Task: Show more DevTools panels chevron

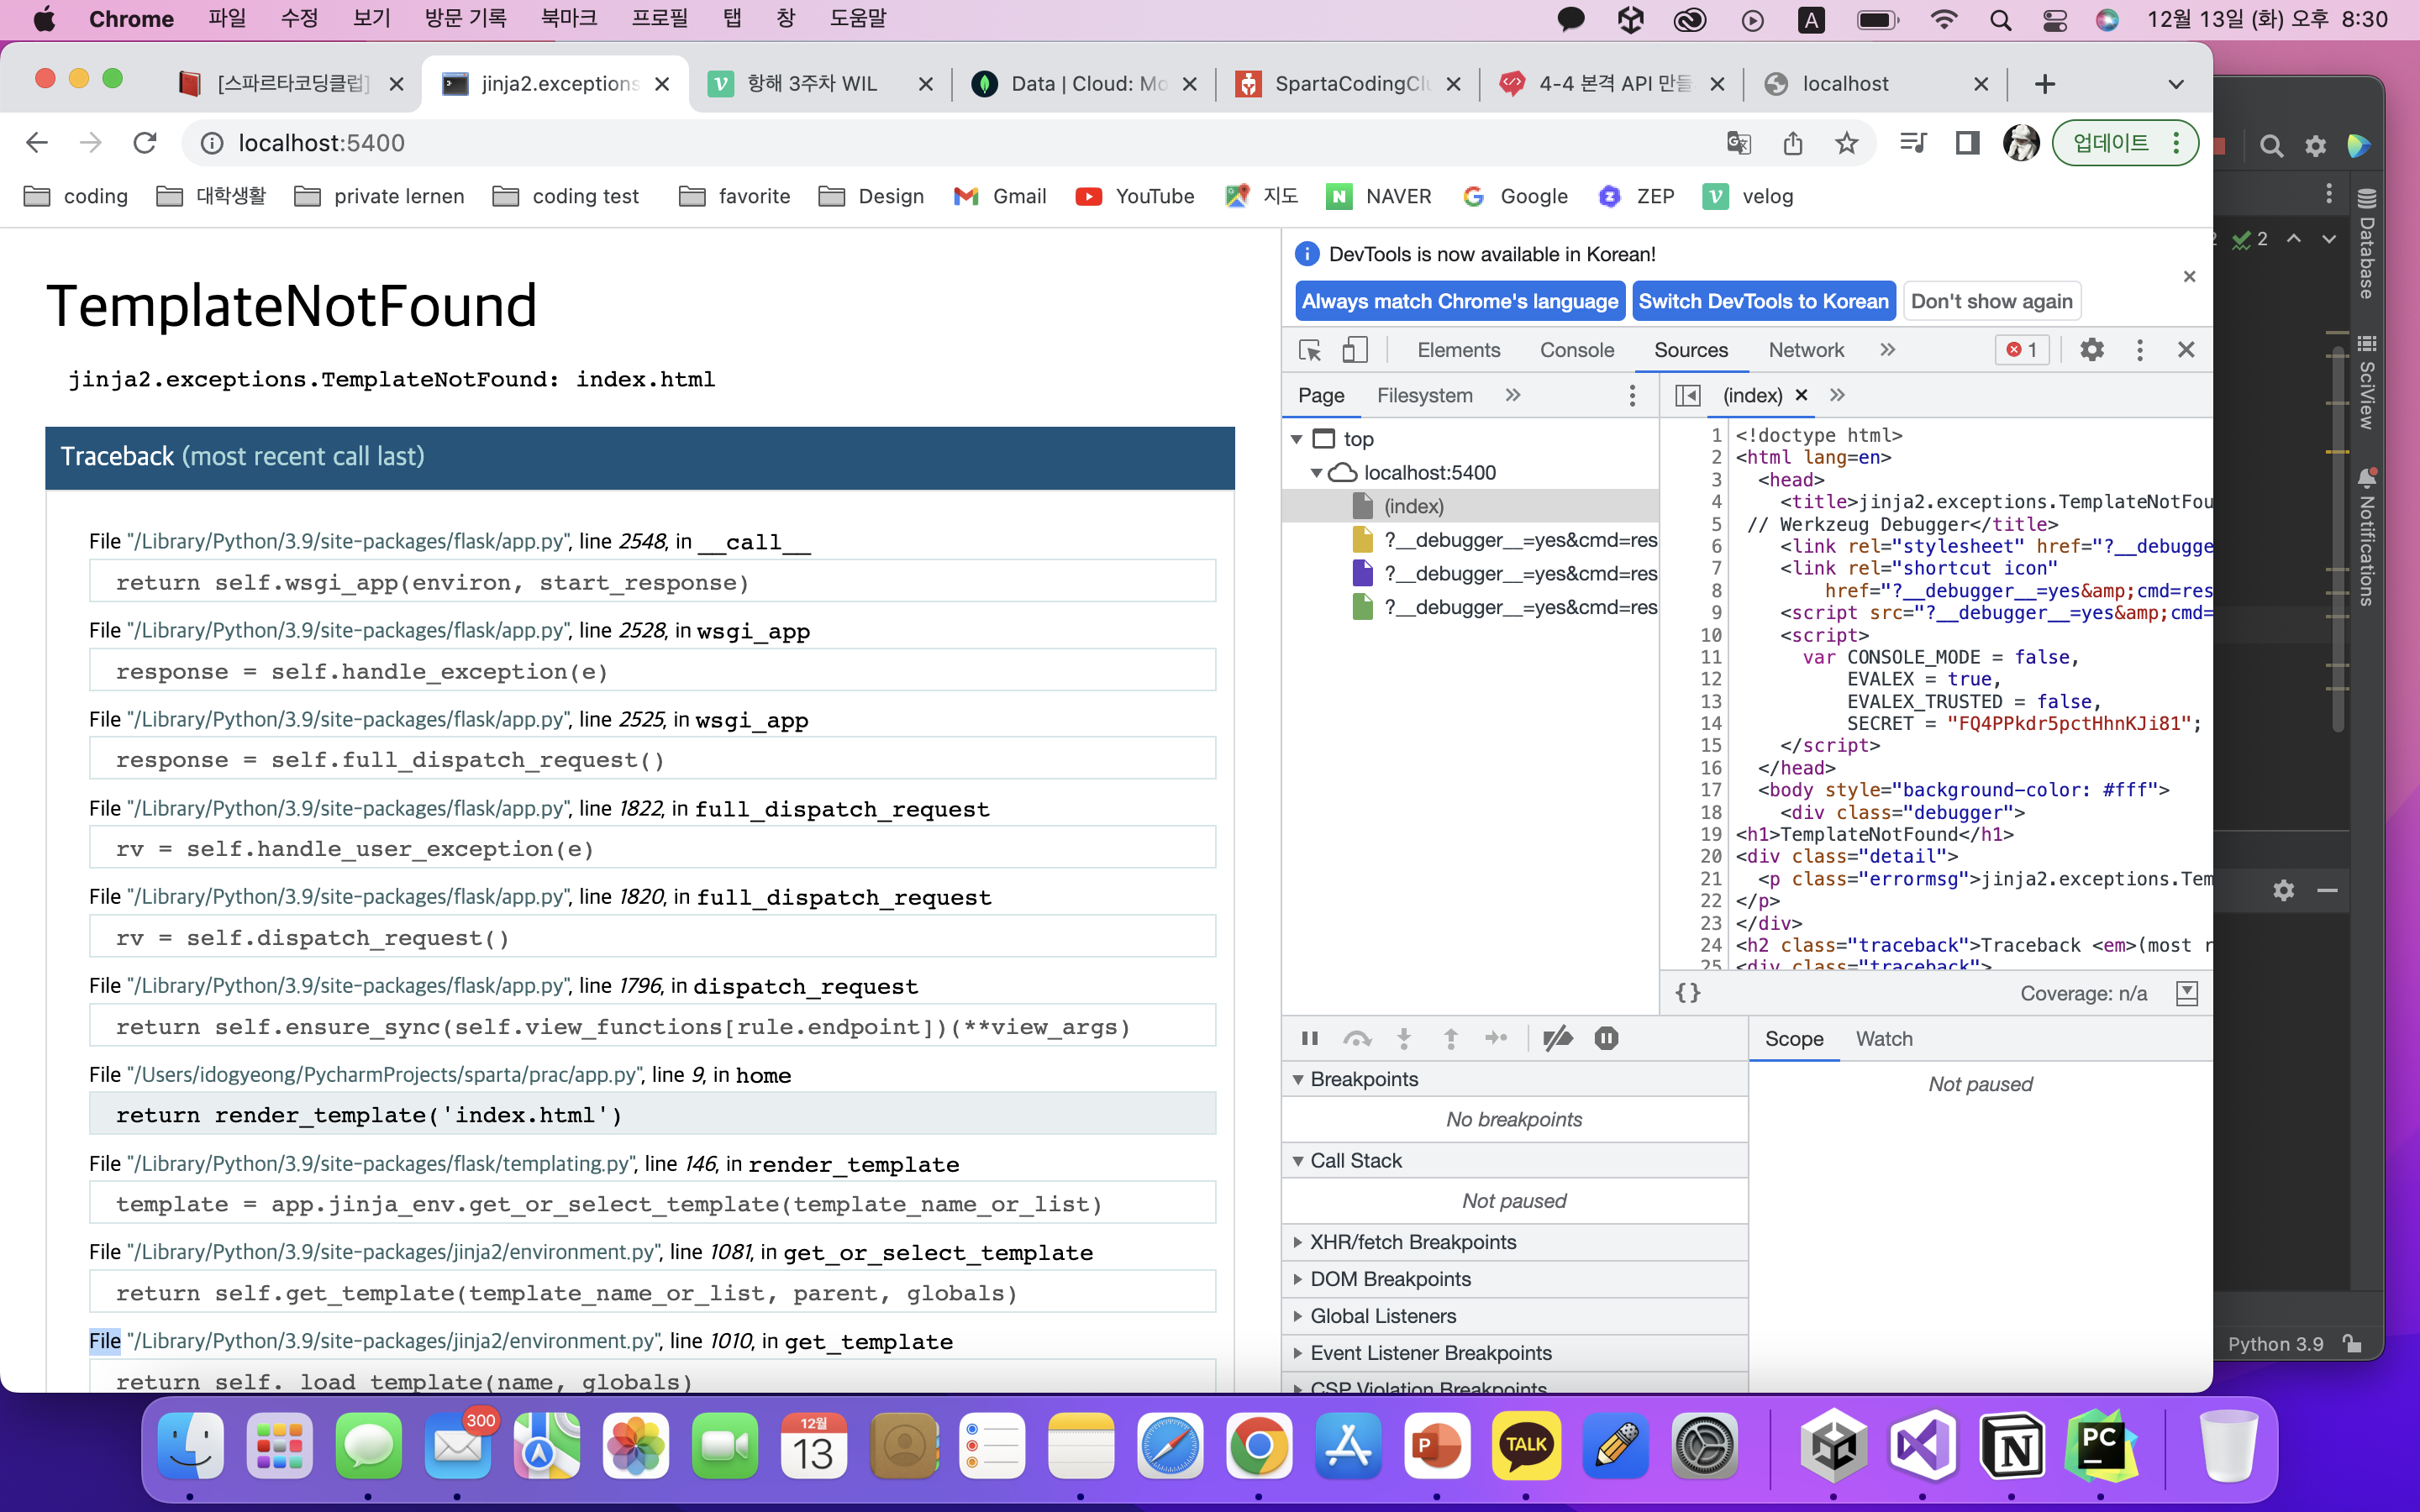Action: (x=1887, y=350)
